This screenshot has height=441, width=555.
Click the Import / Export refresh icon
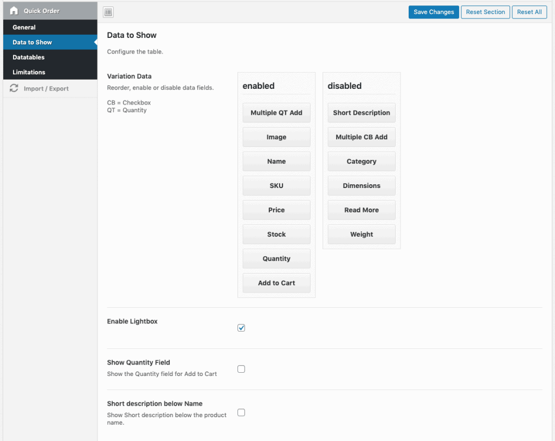[x=14, y=88]
